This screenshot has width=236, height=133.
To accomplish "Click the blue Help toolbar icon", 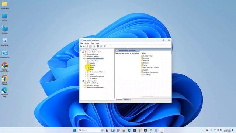I will 98,47.
